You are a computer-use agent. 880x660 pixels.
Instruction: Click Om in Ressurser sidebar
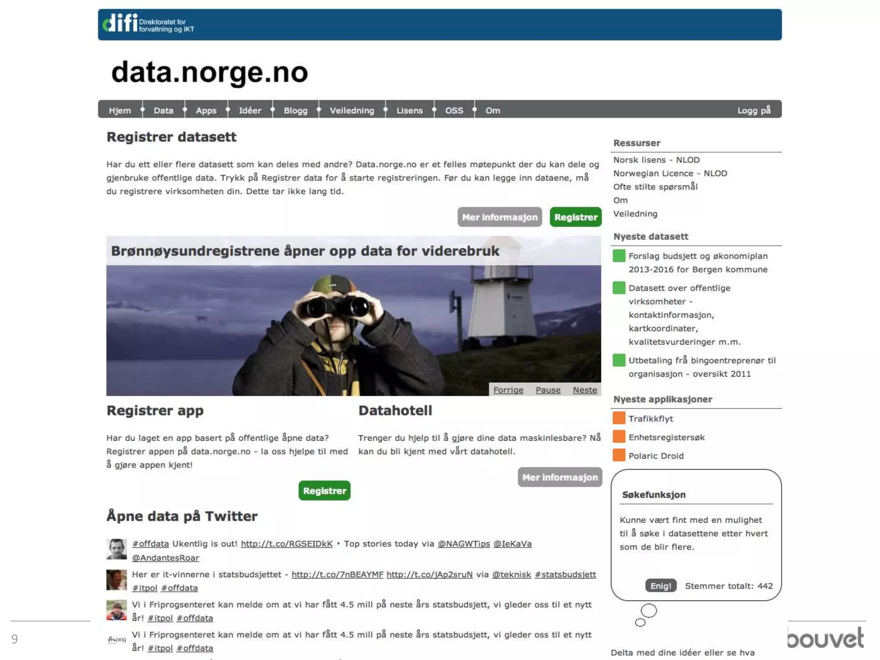pyautogui.click(x=620, y=200)
